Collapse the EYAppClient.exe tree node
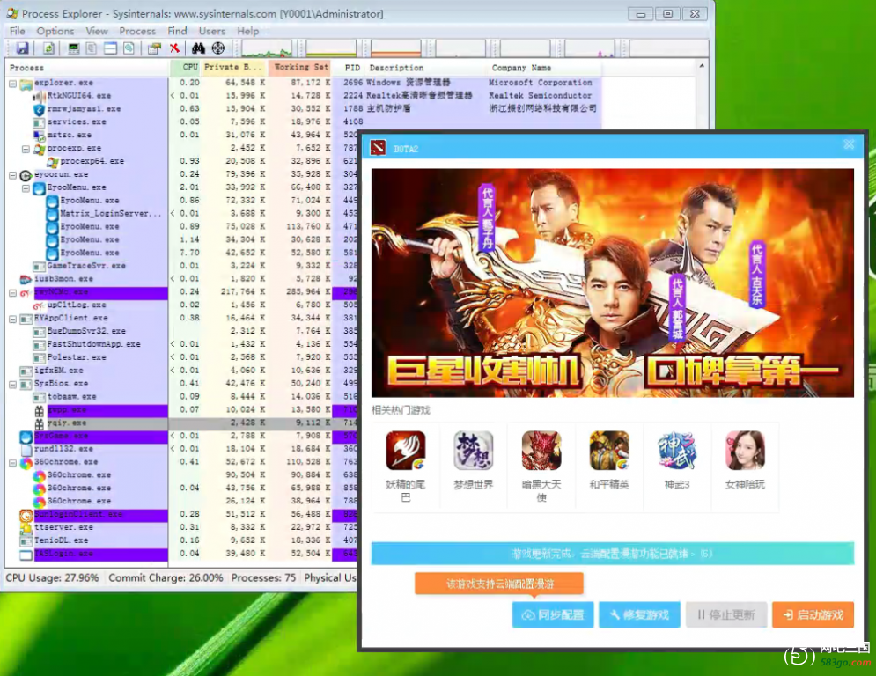 tap(12, 319)
